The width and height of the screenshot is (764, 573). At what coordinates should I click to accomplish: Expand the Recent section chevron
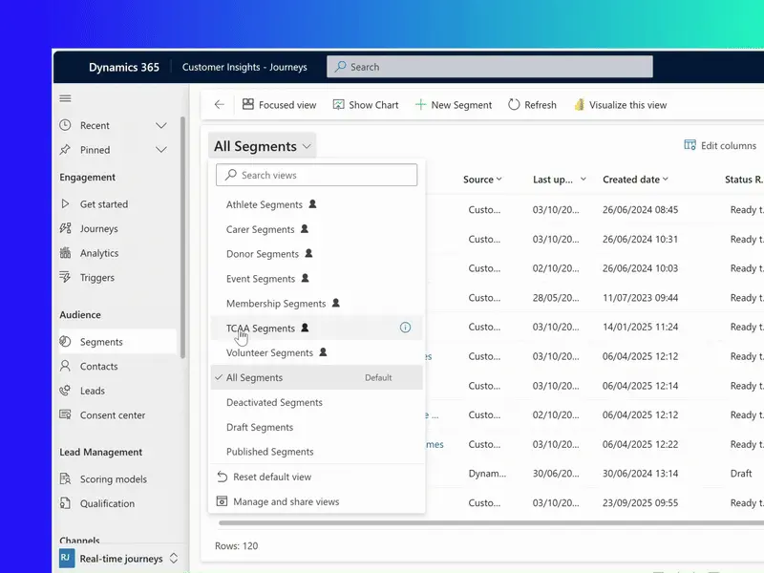(161, 125)
